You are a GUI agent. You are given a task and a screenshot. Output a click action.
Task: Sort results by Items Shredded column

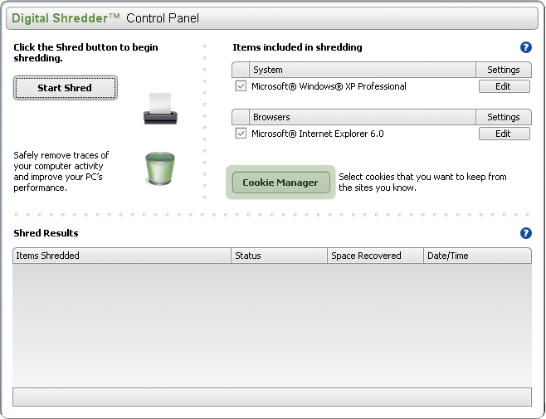point(122,256)
